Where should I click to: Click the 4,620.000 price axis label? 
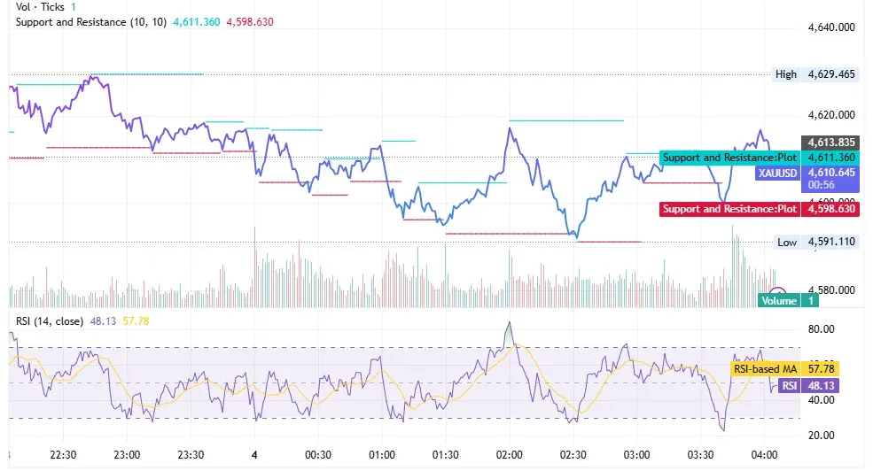831,115
